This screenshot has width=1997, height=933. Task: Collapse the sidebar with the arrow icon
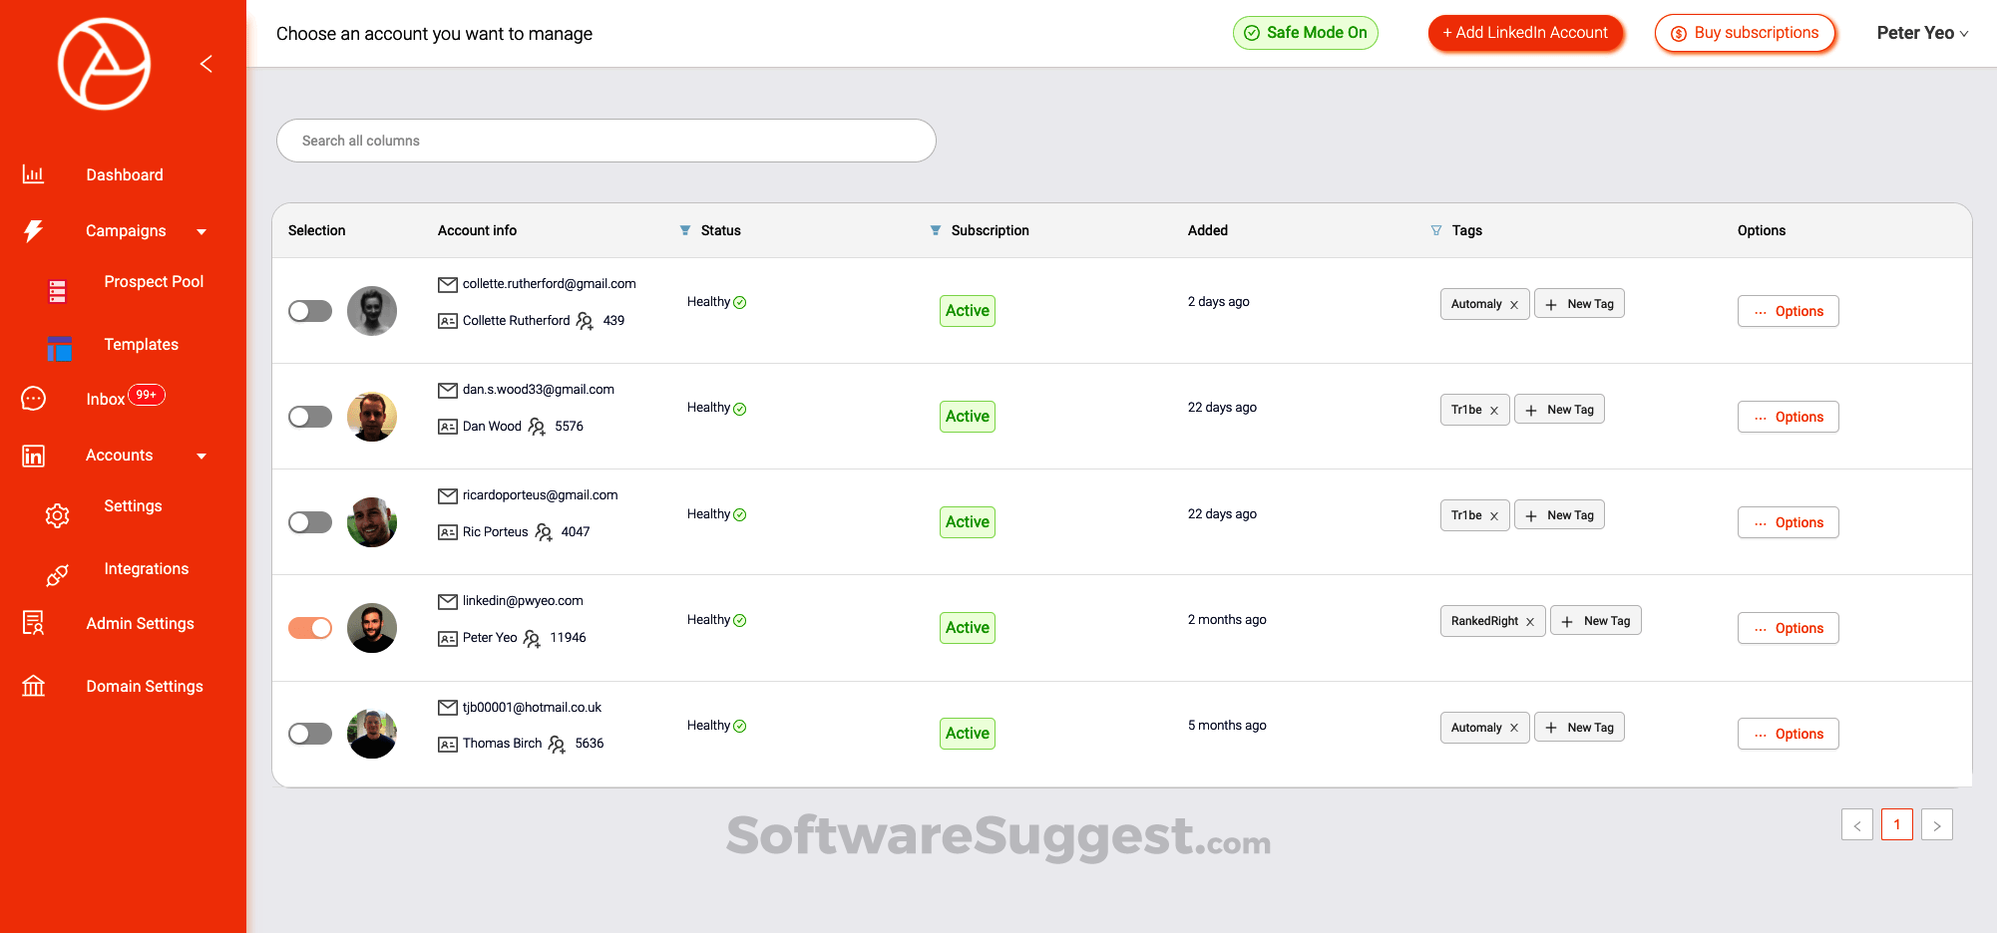click(206, 64)
